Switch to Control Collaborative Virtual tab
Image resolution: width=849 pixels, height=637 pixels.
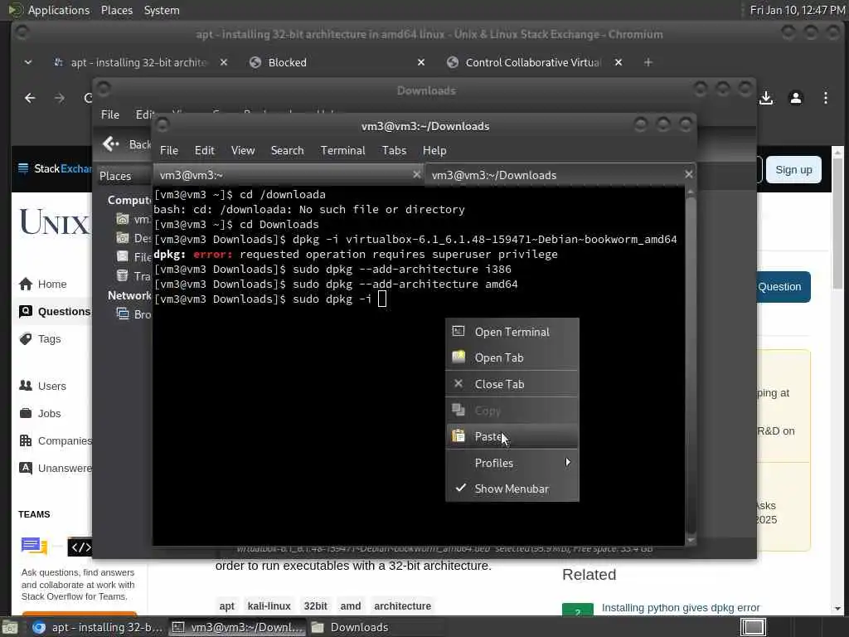[533, 62]
